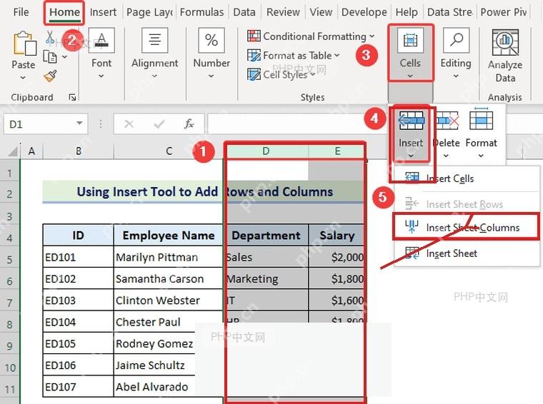543x404 pixels.
Task: Choose Insert Sheet from menu
Action: point(467,253)
